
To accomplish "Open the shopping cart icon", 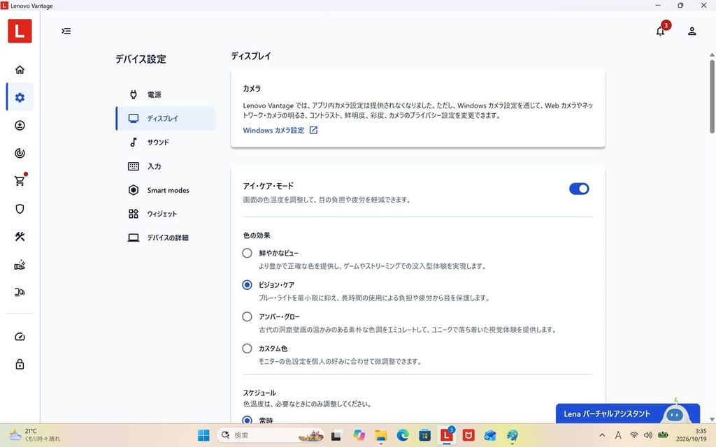I will click(x=20, y=181).
